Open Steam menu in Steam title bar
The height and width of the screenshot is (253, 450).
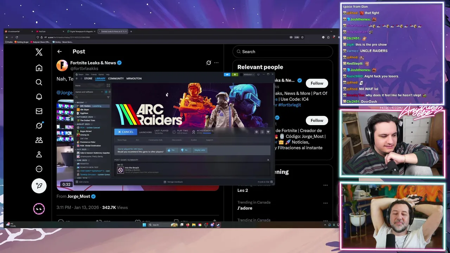coord(81,74)
